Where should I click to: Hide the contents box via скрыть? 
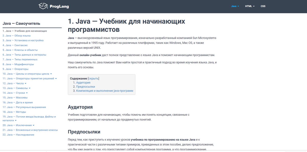[x=93, y=78]
